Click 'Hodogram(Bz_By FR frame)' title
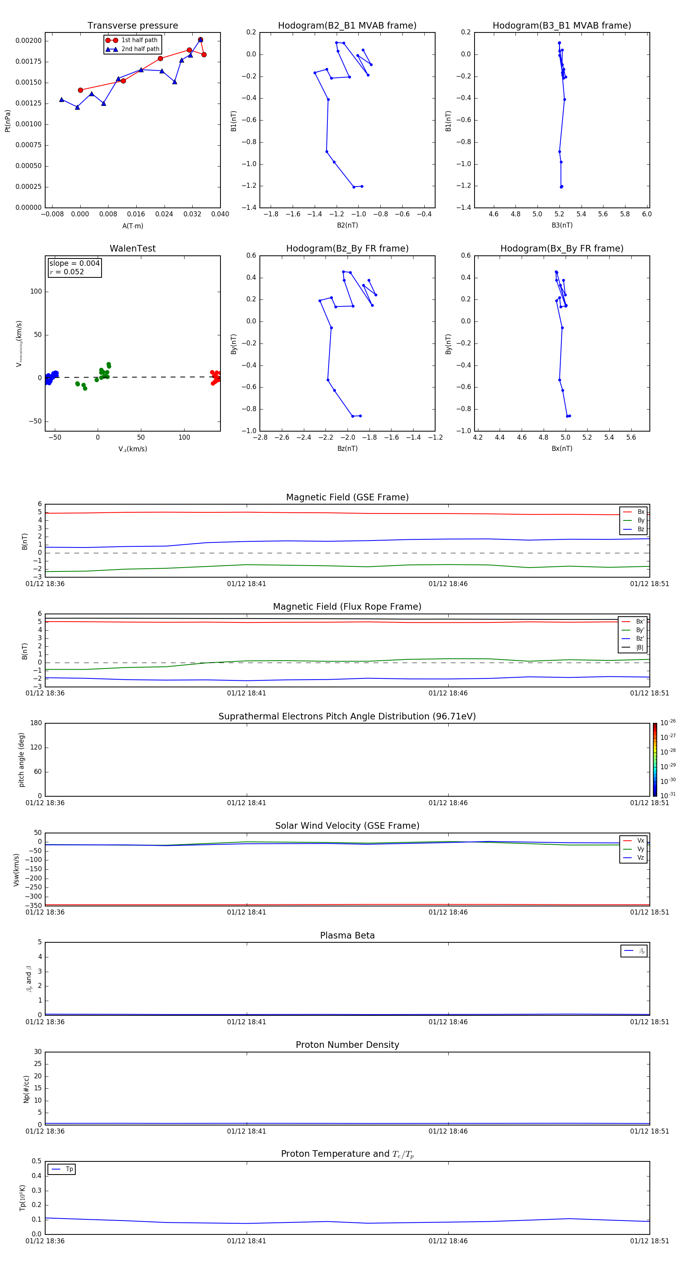This screenshot has height=1275, width=695. pyautogui.click(x=347, y=248)
